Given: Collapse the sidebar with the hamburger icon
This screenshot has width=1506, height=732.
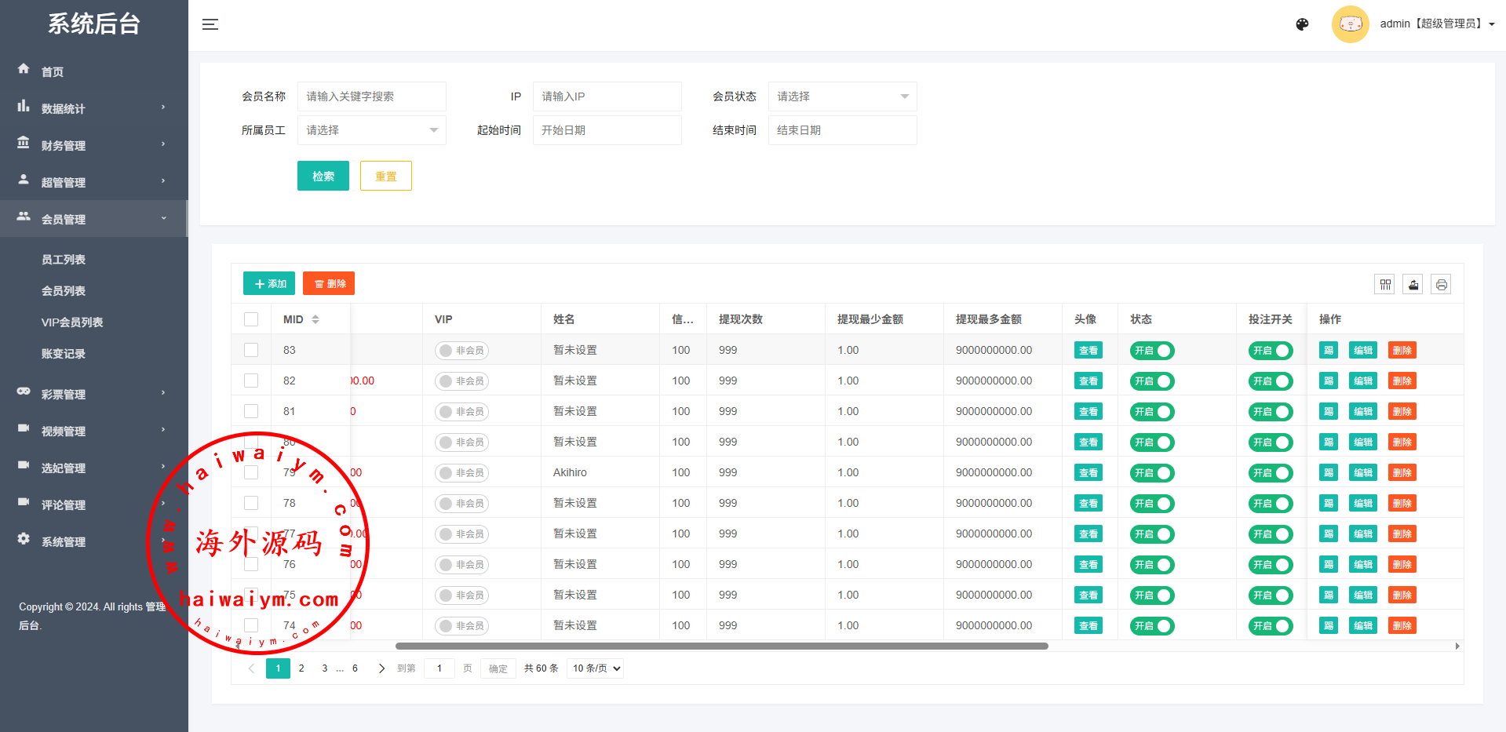Looking at the screenshot, I should point(210,24).
